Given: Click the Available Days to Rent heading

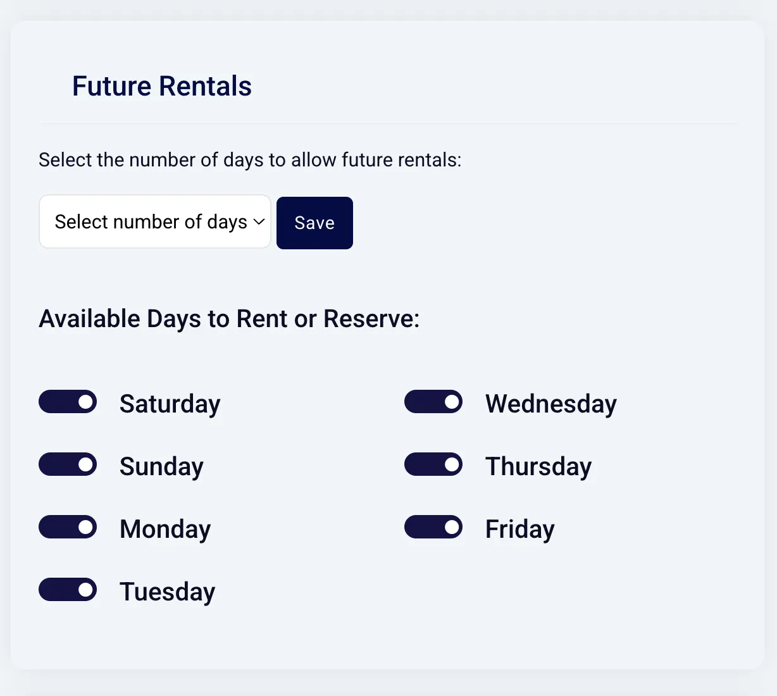Looking at the screenshot, I should [x=229, y=319].
